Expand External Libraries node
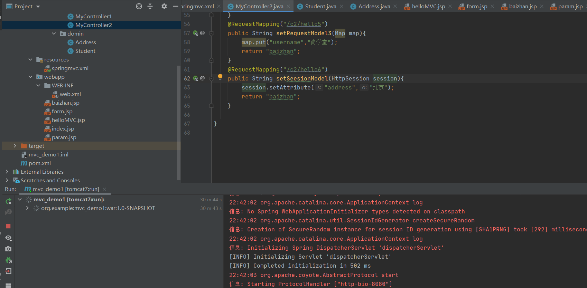 click(x=7, y=172)
